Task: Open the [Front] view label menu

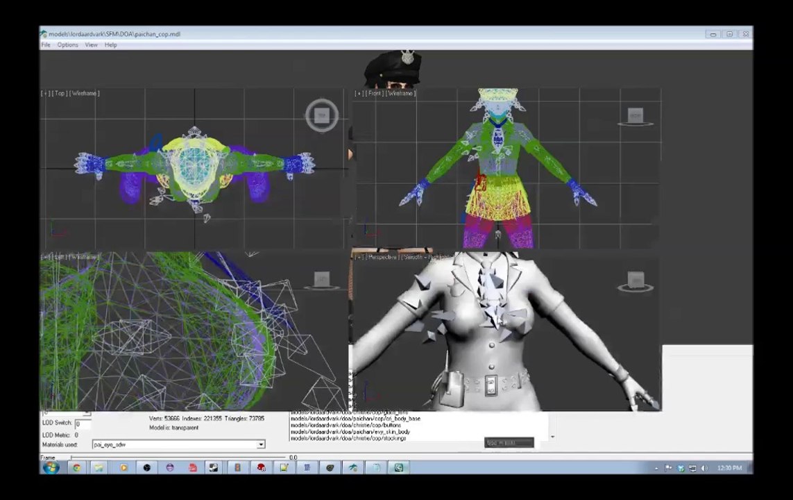Action: [x=375, y=93]
